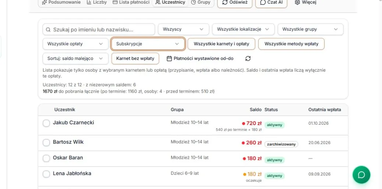Click the people icon on Uczestnicy
Viewport: 382px width, 189px height.
[x=158, y=3]
